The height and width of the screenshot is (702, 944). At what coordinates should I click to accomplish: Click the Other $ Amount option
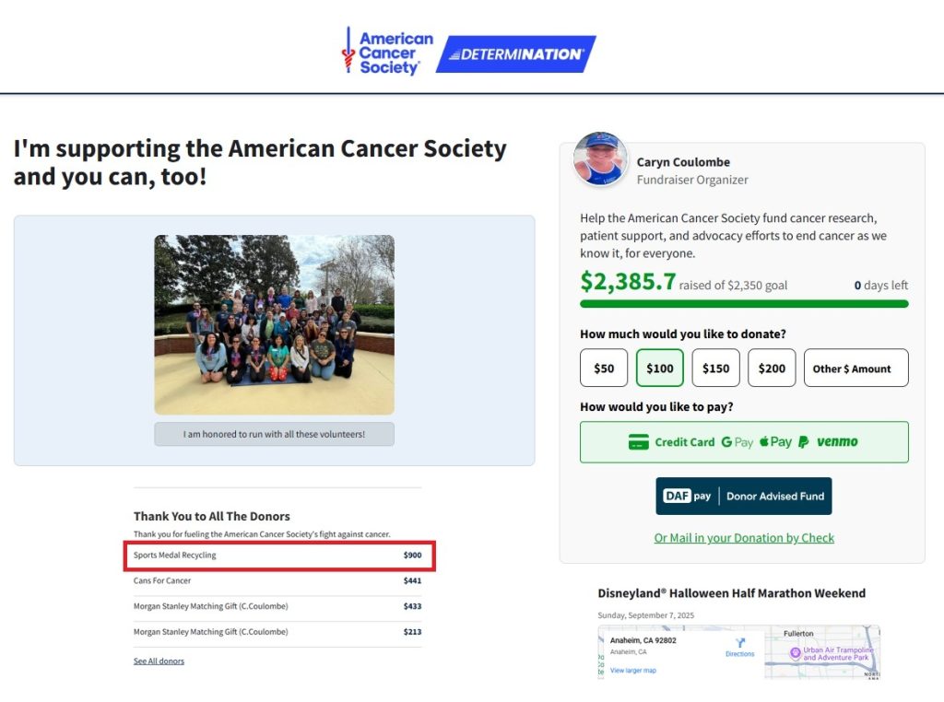pos(855,369)
